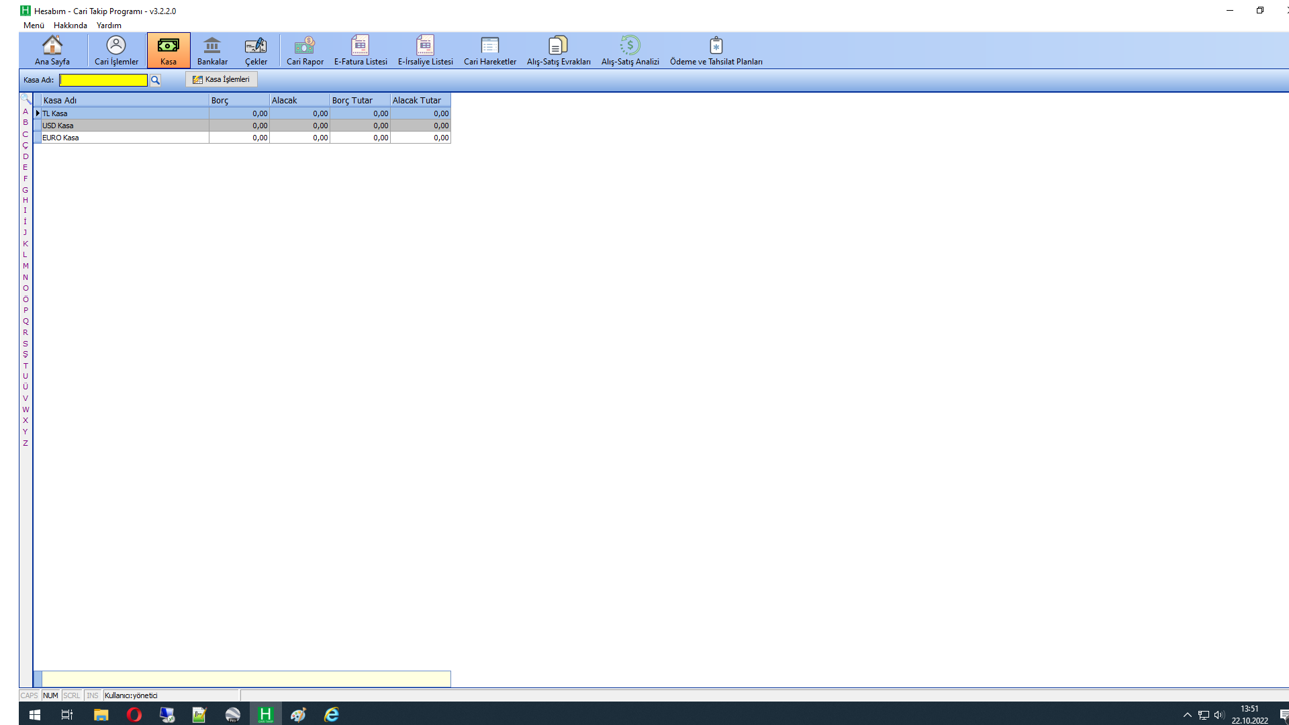Show hidden tray icons chevron
This screenshot has height=725, width=1289.
(x=1187, y=715)
